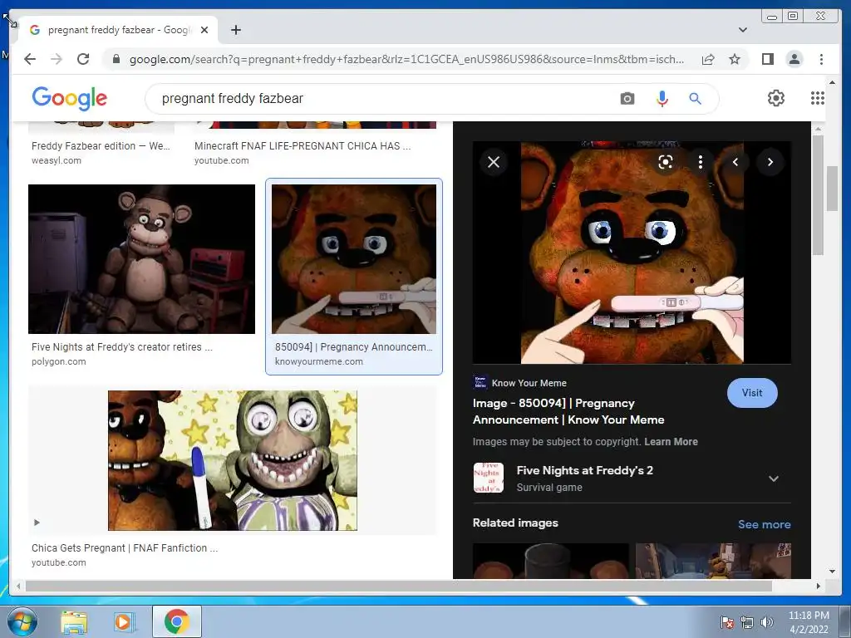Show previous image in preview
This screenshot has height=638, width=851.
coord(735,162)
